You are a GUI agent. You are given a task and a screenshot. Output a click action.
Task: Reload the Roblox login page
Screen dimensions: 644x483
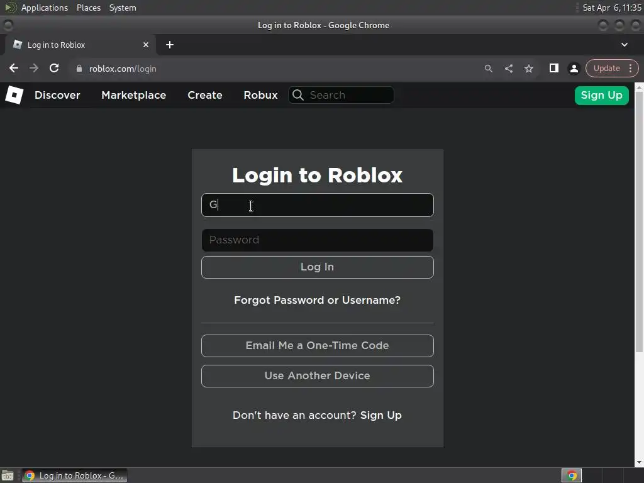[54, 68]
